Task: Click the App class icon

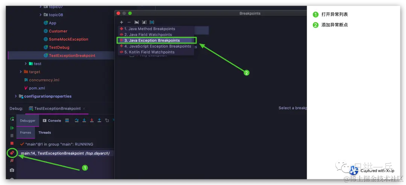Action: 46,23
